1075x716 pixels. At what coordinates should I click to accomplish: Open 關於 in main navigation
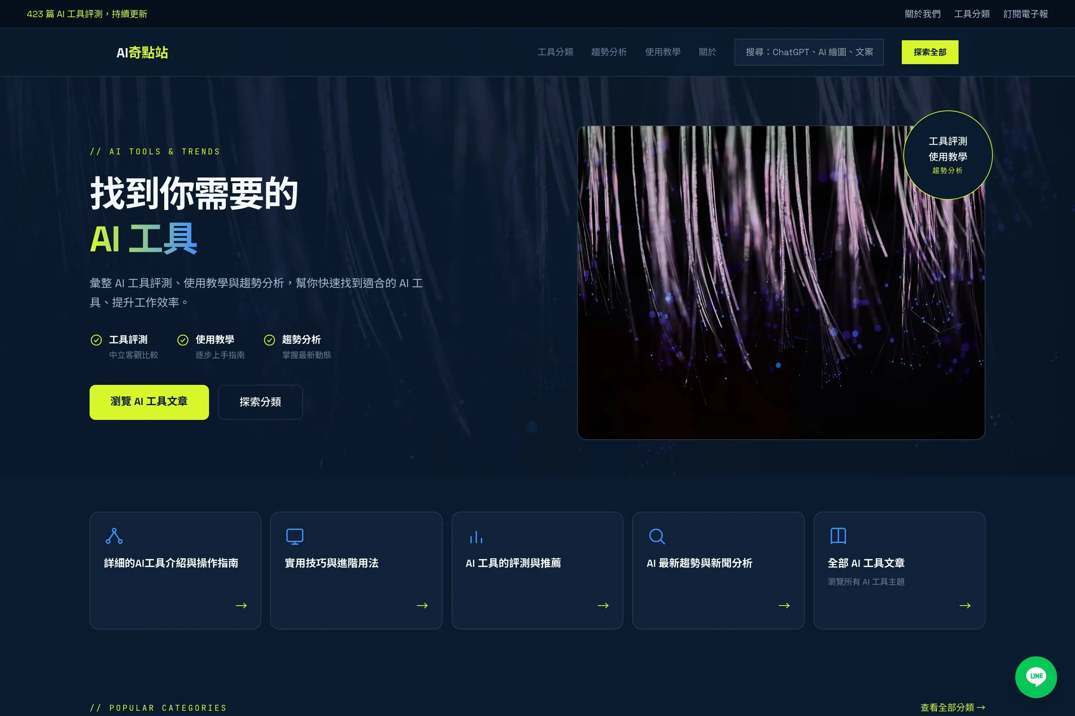click(708, 52)
